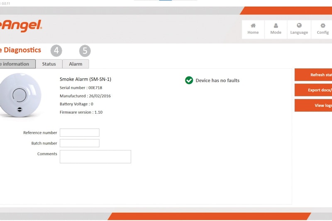332x221 pixels.
Task: Select the Device information tab
Action: tap(17, 64)
